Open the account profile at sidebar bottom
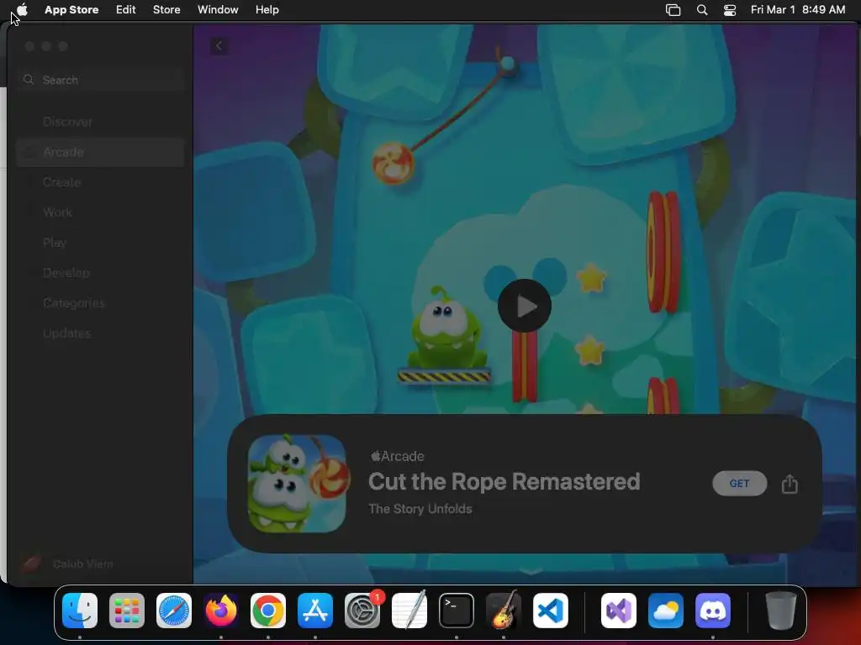 point(67,564)
